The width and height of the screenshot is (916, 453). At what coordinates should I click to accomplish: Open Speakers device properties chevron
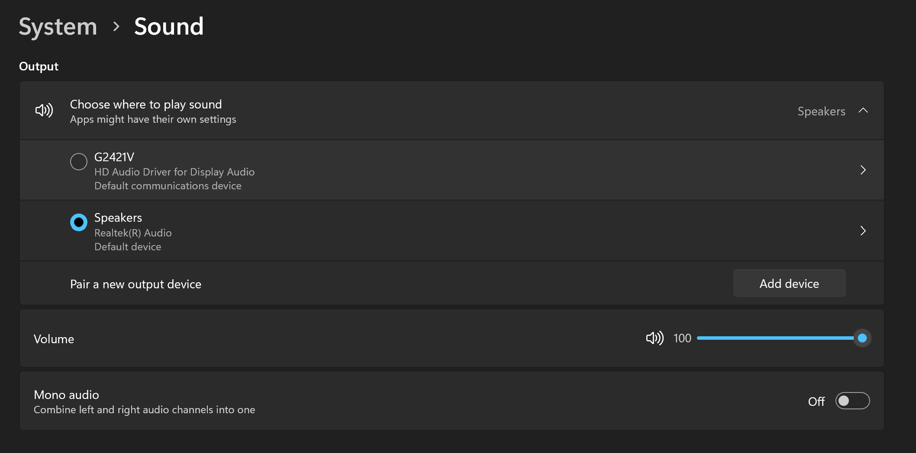(x=863, y=231)
